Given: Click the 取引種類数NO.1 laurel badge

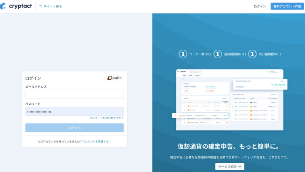Looking at the screenshot, I should tap(252, 54).
